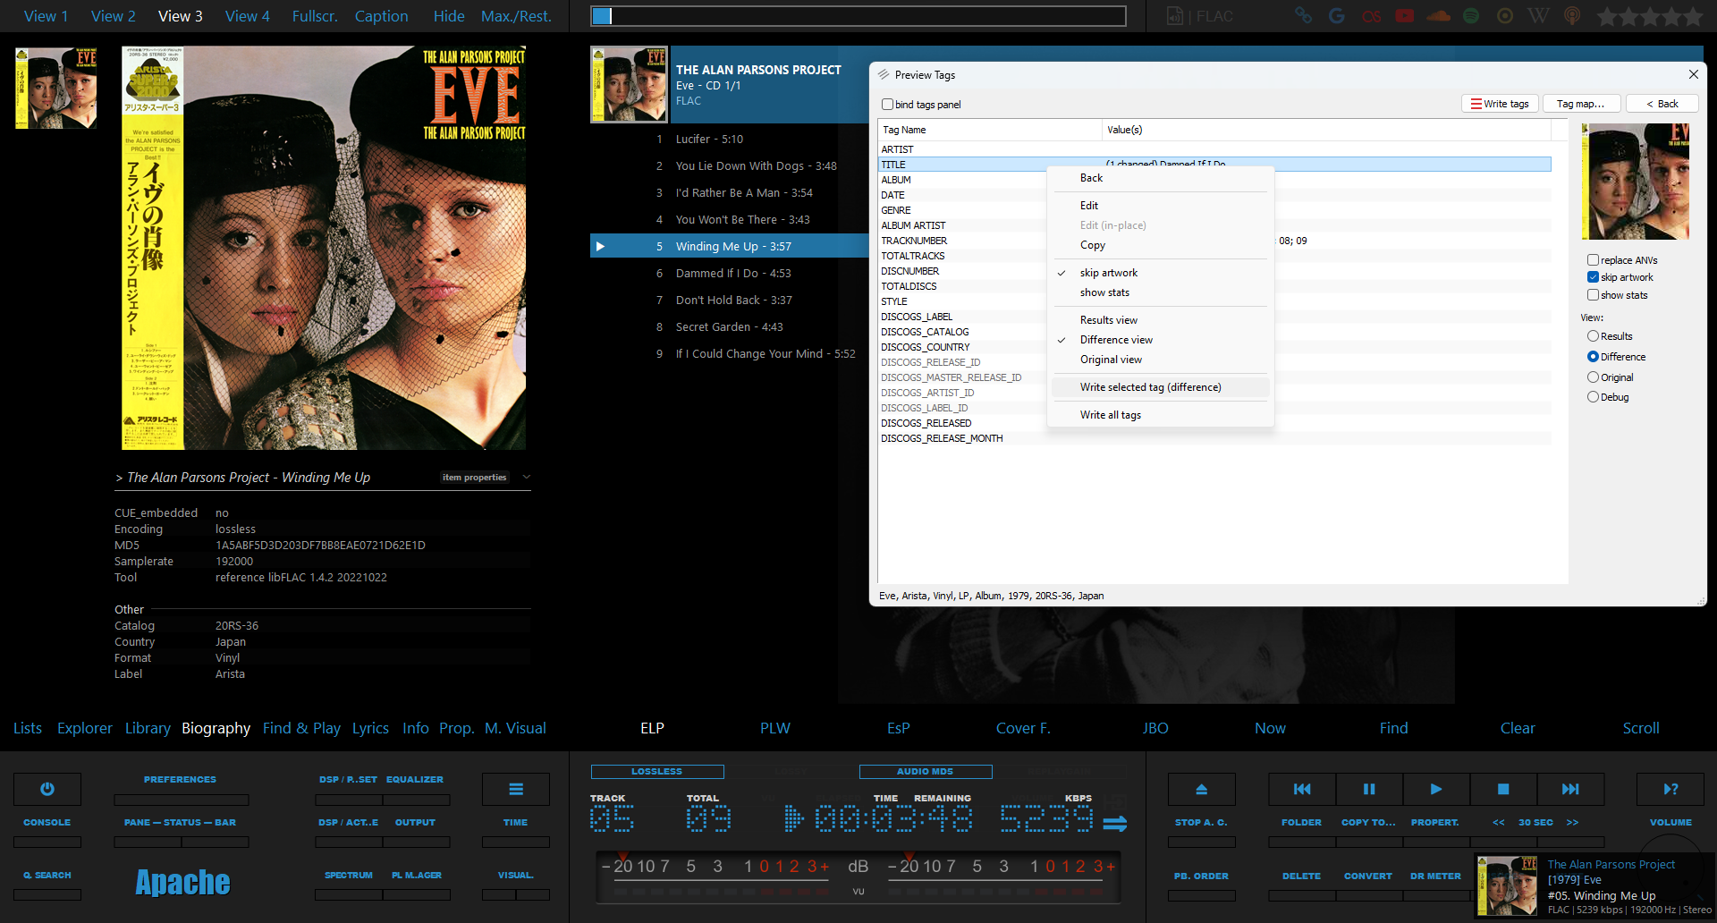Uncheck the skip artwork checkbox in side panel
Image resolution: width=1717 pixels, height=923 pixels.
pyautogui.click(x=1593, y=277)
